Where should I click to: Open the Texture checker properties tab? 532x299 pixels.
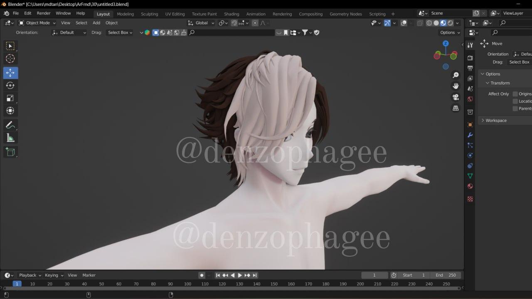point(470,199)
